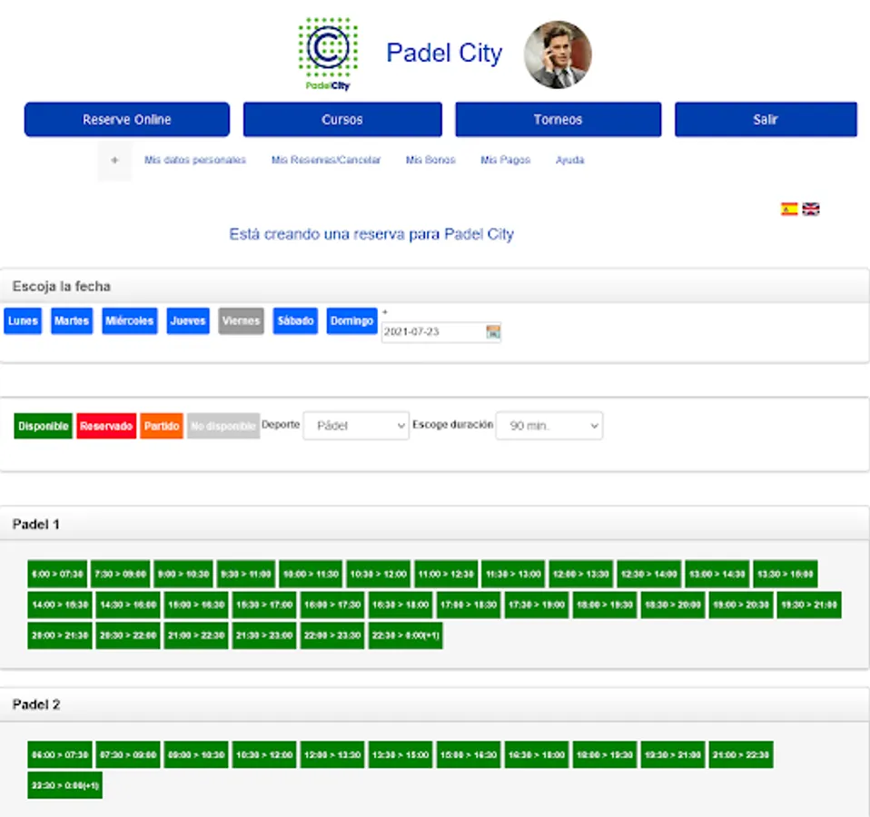Switch language with the Spanish flag
The height and width of the screenshot is (817, 870).
789,209
